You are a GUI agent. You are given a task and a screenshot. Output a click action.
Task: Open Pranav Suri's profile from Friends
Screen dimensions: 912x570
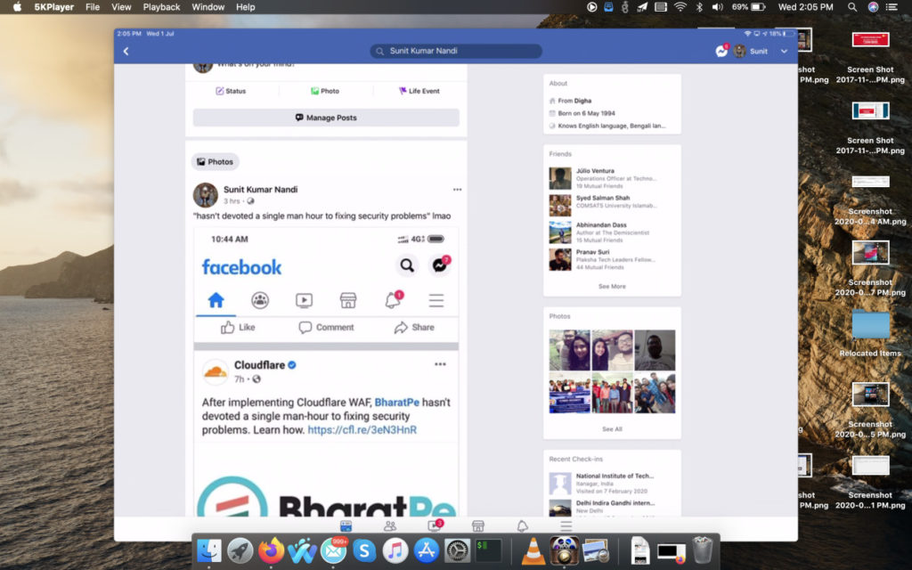[x=612, y=259]
